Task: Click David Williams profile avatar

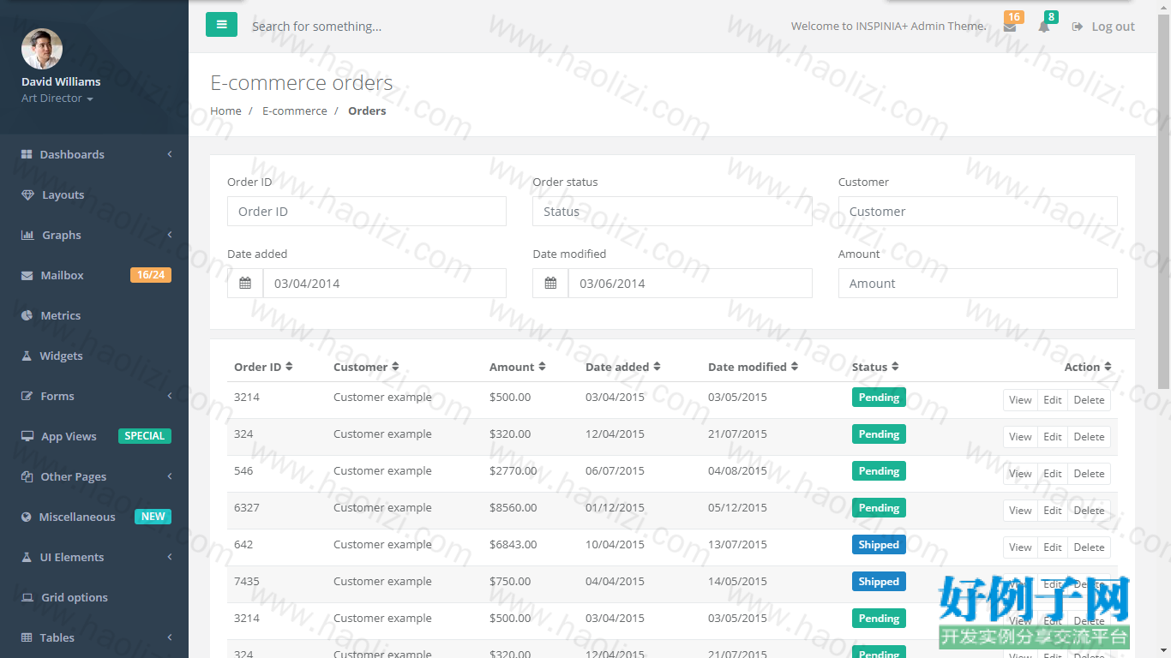Action: coord(42,49)
